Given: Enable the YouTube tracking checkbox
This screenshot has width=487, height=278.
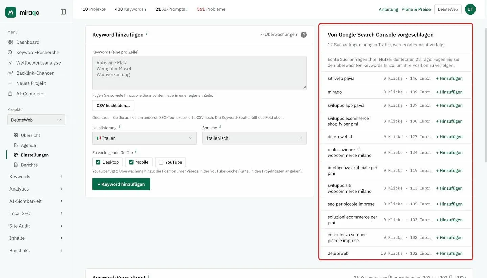Looking at the screenshot, I should [161, 162].
